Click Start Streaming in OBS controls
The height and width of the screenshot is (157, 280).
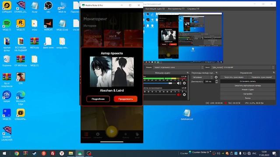point(234,77)
